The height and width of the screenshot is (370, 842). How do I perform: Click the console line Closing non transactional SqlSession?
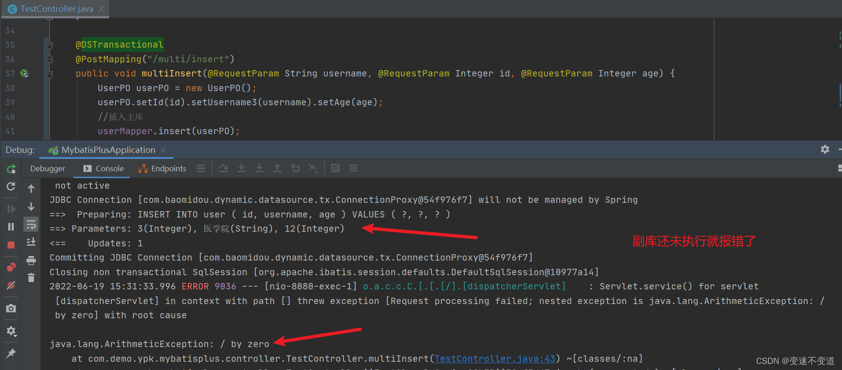pyautogui.click(x=324, y=272)
